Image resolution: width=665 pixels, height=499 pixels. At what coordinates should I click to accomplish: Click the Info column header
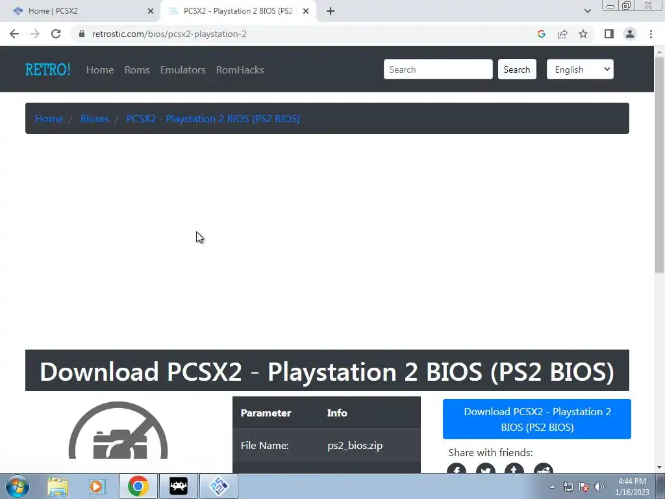[337, 413]
